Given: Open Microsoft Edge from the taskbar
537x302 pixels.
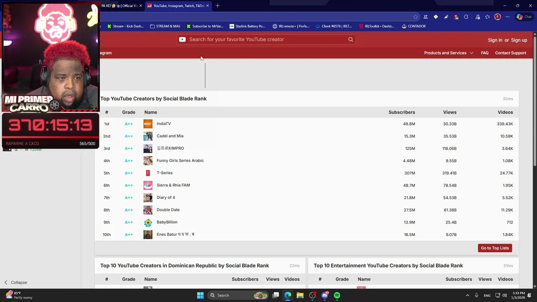Looking at the screenshot, I should click(x=288, y=295).
